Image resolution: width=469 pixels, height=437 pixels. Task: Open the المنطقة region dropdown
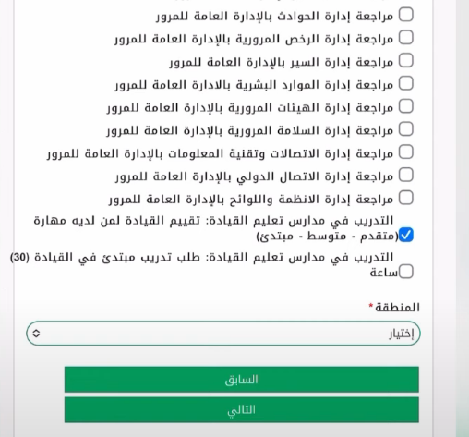tap(223, 334)
